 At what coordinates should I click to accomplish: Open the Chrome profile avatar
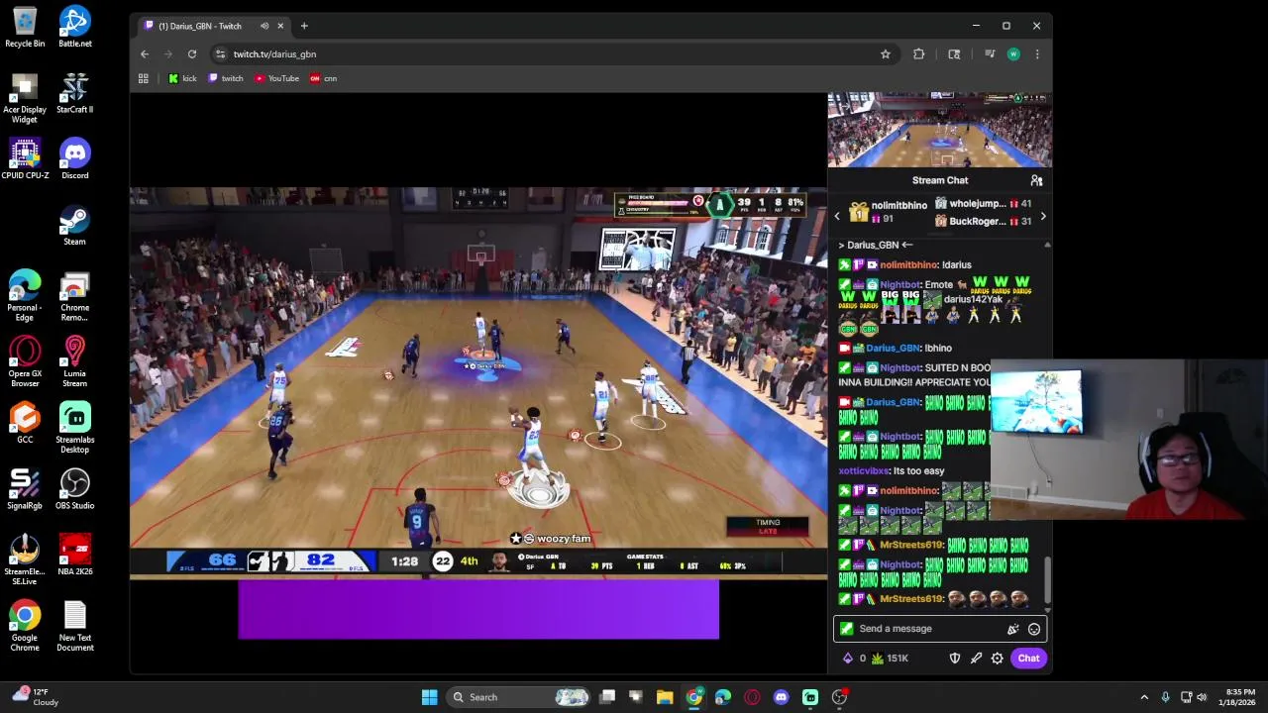click(x=1013, y=54)
